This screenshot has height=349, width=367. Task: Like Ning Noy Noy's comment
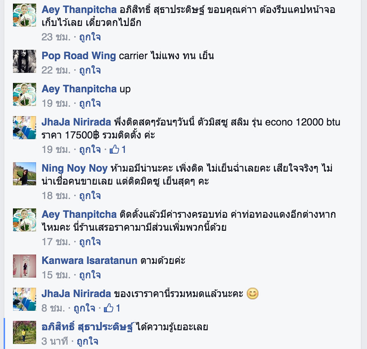pyautogui.click(x=90, y=196)
